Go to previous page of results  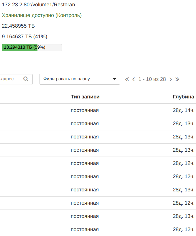point(133,79)
